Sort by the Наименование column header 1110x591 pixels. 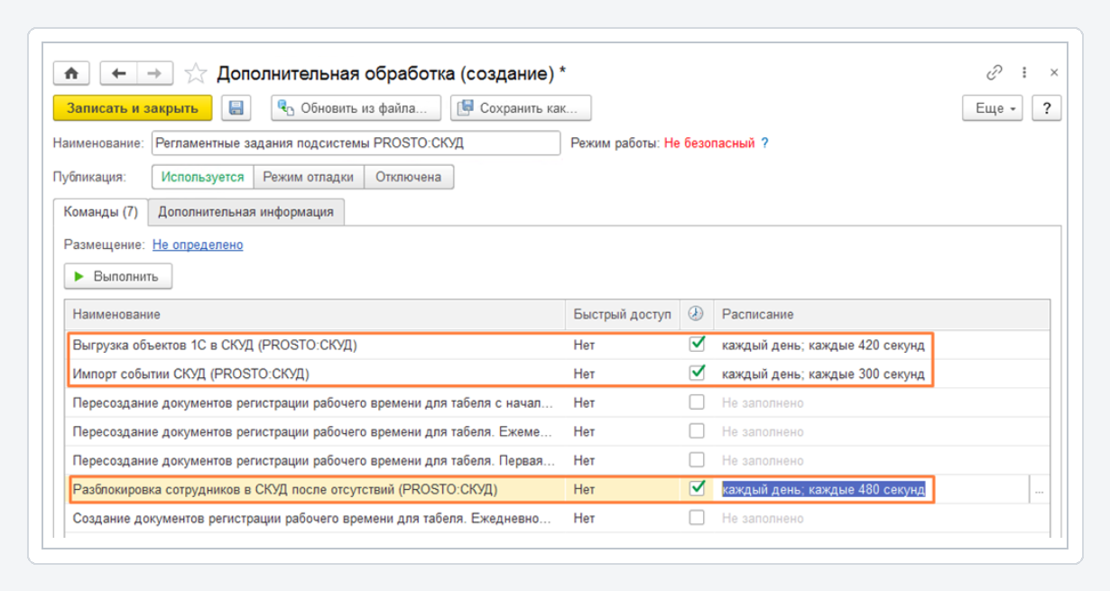[315, 314]
